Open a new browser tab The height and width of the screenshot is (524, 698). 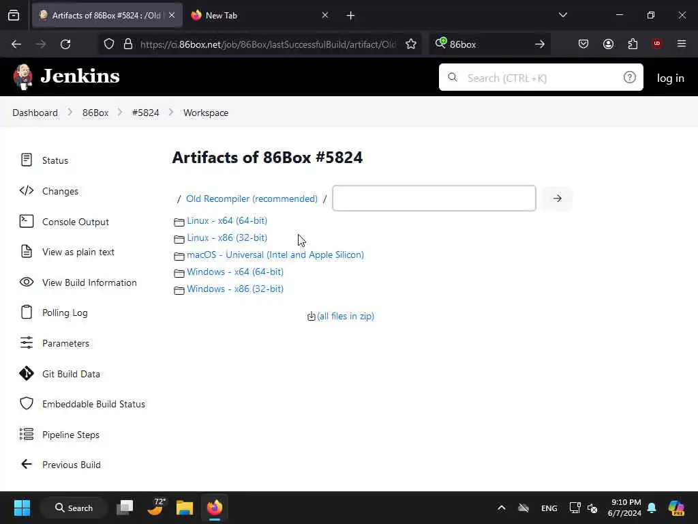(x=350, y=16)
